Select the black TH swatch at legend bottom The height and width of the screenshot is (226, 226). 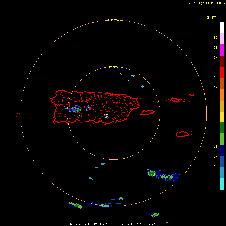pyautogui.click(x=222, y=195)
